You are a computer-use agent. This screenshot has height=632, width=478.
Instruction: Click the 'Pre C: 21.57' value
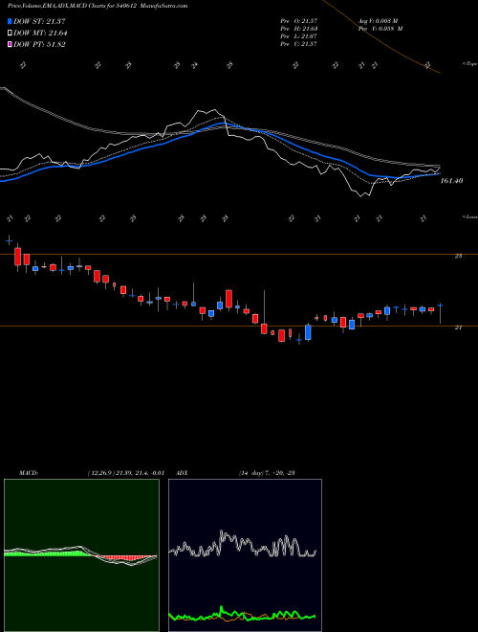[298, 44]
